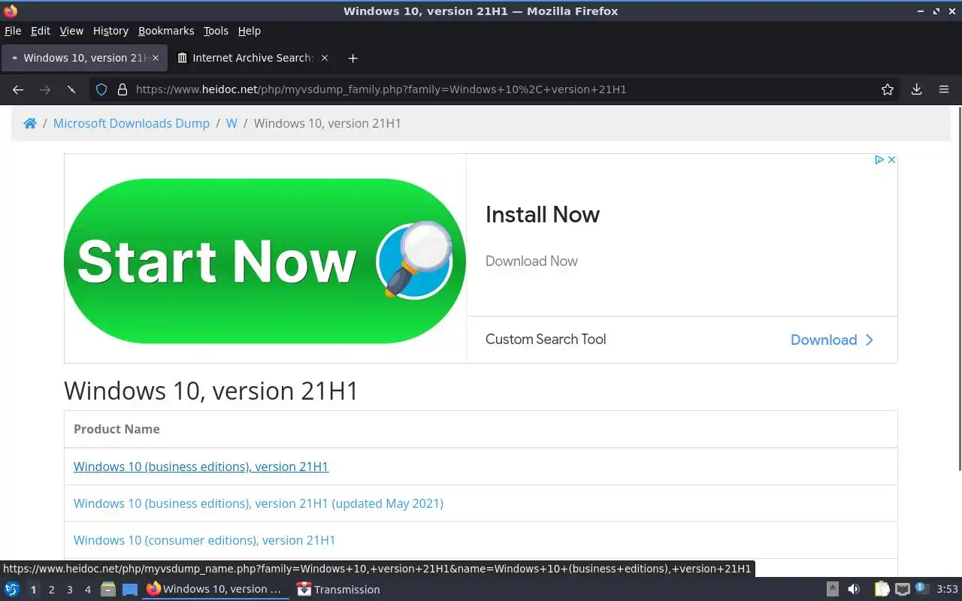Open the Help menu
The height and width of the screenshot is (601, 962).
(249, 31)
